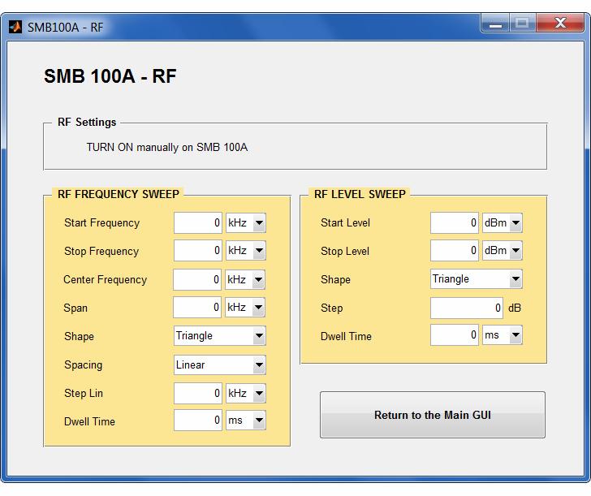Click Center Frequency value field

[x=197, y=279]
